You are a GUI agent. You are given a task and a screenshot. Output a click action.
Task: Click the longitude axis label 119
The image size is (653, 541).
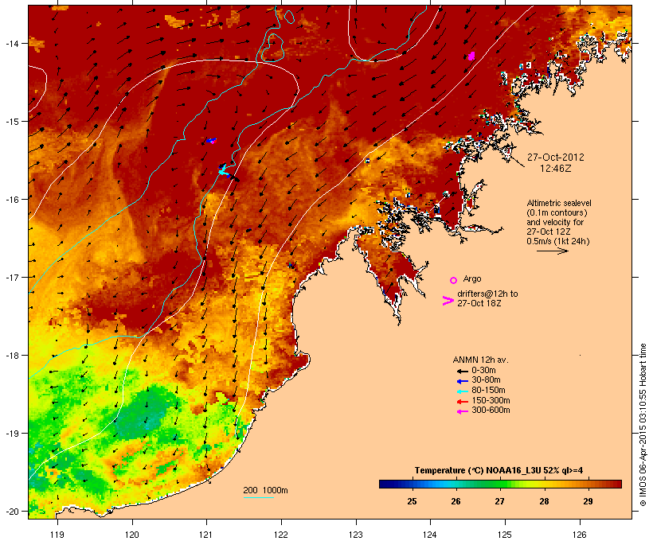pos(57,535)
